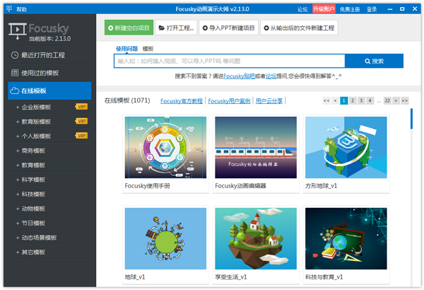
Task: Select page 1 in pagination
Action: click(344, 100)
